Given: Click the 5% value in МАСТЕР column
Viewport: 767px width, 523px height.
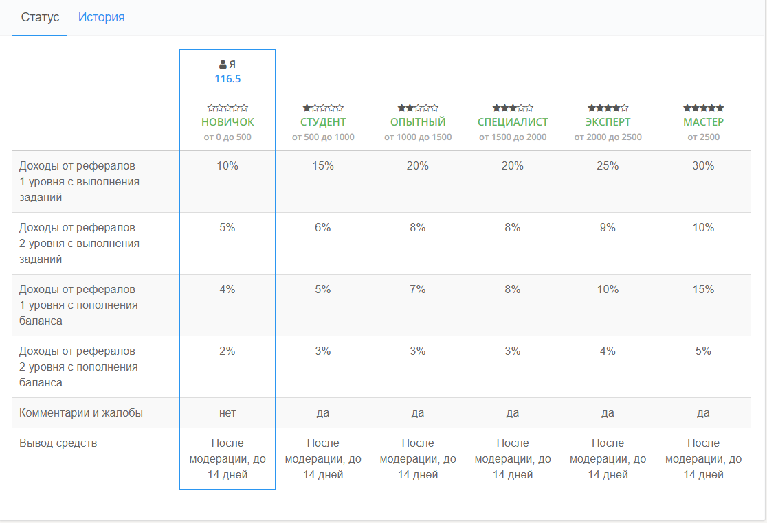Looking at the screenshot, I should click(703, 351).
